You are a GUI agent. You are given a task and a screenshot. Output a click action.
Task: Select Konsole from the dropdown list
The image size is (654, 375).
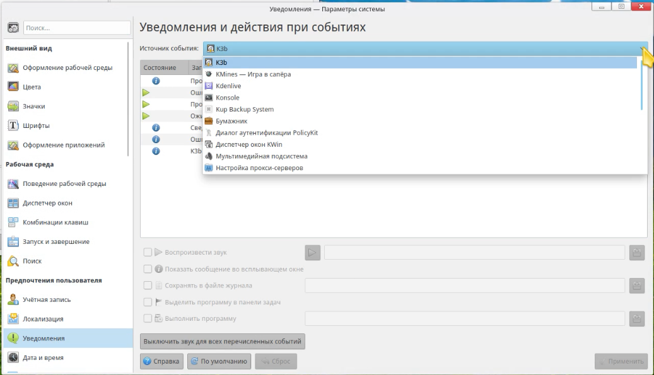coord(420,98)
